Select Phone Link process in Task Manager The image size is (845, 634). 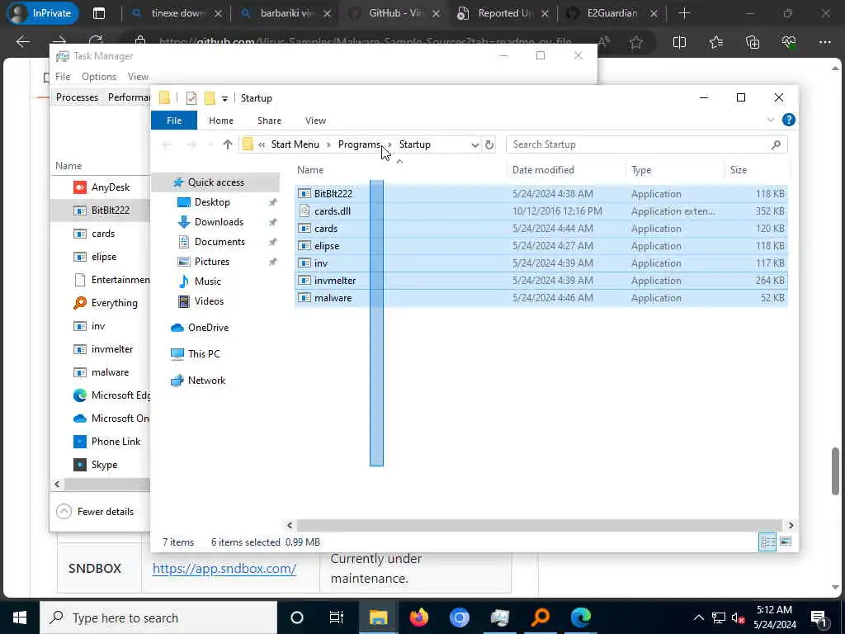click(x=116, y=442)
